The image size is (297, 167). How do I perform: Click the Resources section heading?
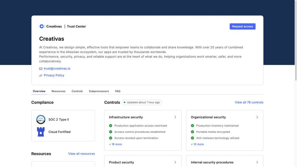[x=41, y=154]
